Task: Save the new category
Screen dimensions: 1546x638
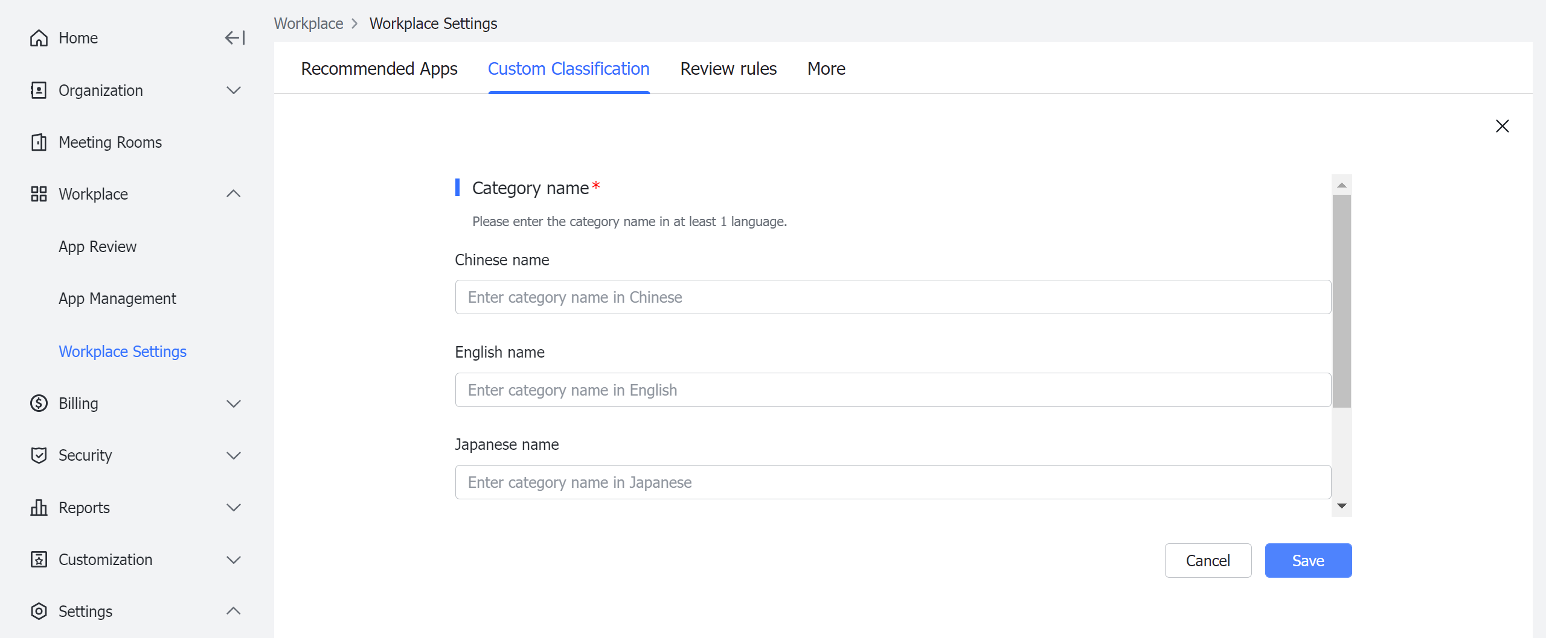Action: coord(1308,561)
